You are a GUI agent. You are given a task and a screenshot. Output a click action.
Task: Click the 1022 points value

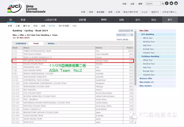point(130,51)
